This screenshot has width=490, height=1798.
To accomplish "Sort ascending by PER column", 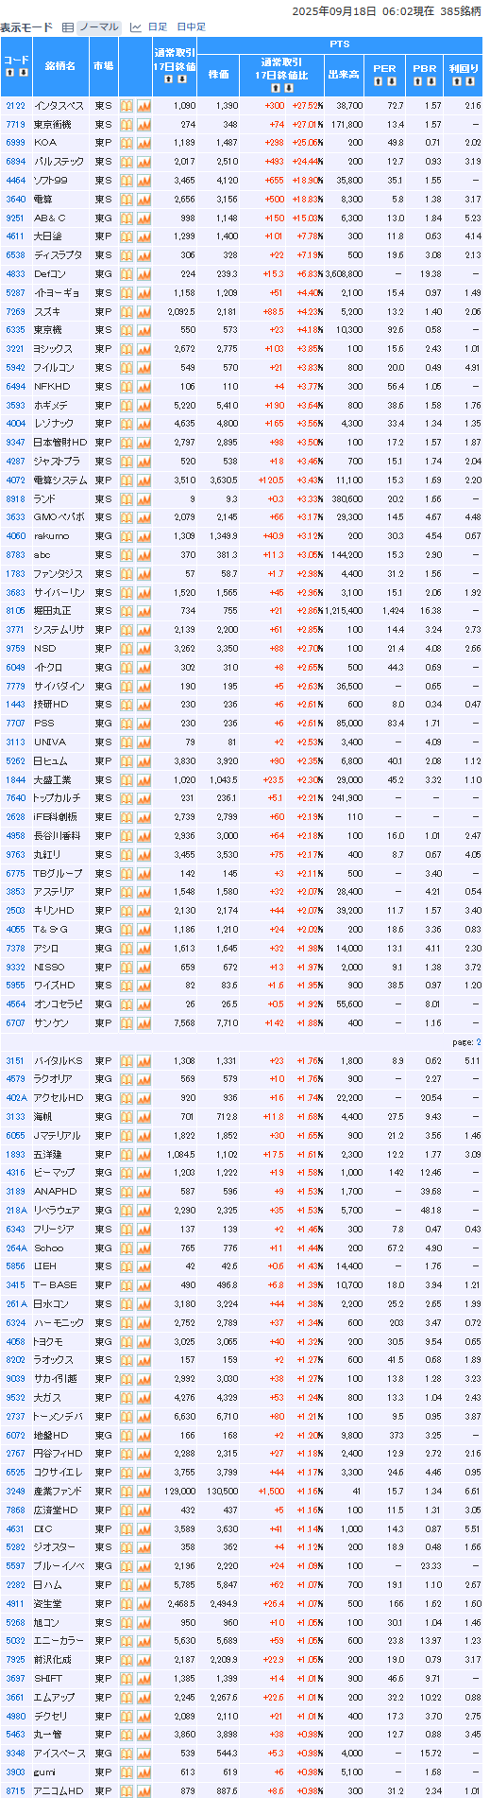I will (379, 81).
